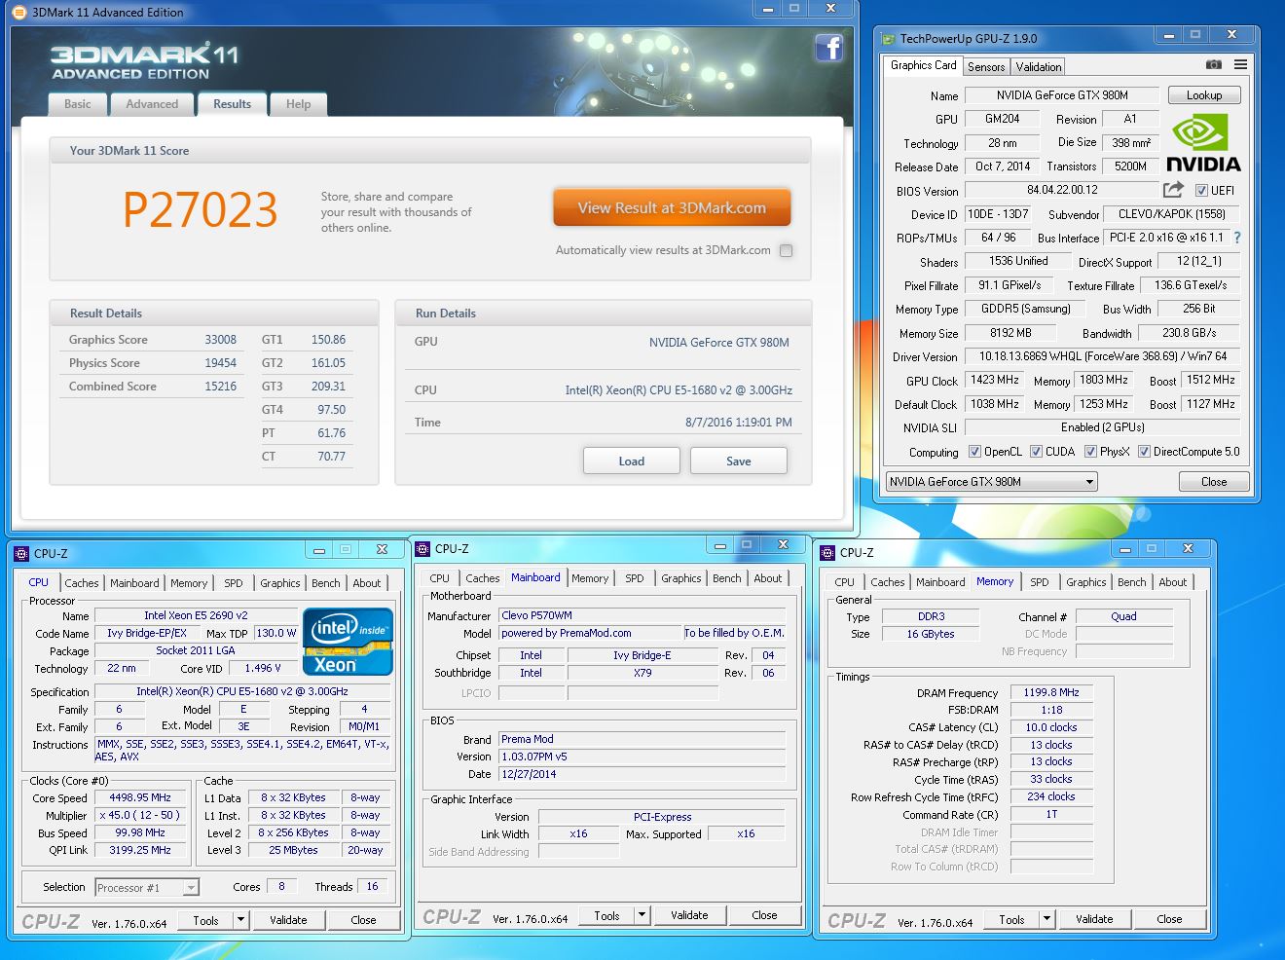The image size is (1285, 960).
Task: Toggle the CUDA checkbox
Action: [x=1036, y=452]
